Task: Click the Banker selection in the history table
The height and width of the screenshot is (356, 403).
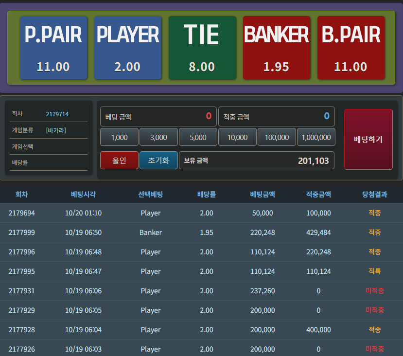Action: [x=151, y=232]
